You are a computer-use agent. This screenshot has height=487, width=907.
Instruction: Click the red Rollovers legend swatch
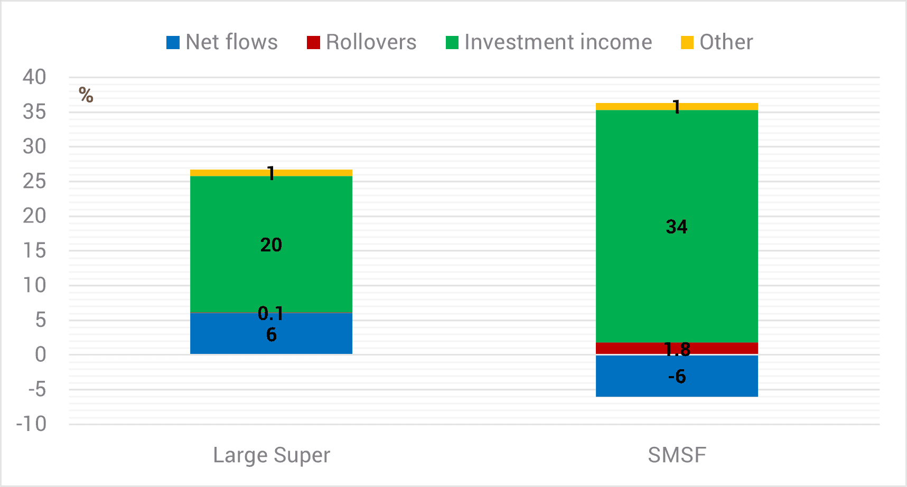click(313, 42)
